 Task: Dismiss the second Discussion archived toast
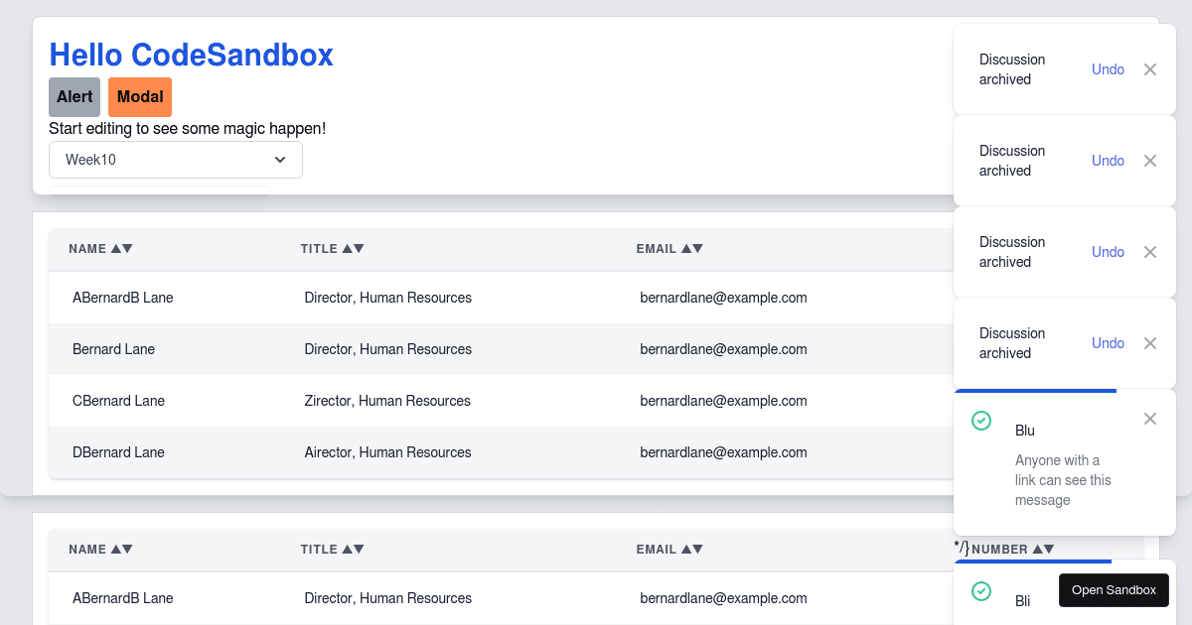[1149, 161]
